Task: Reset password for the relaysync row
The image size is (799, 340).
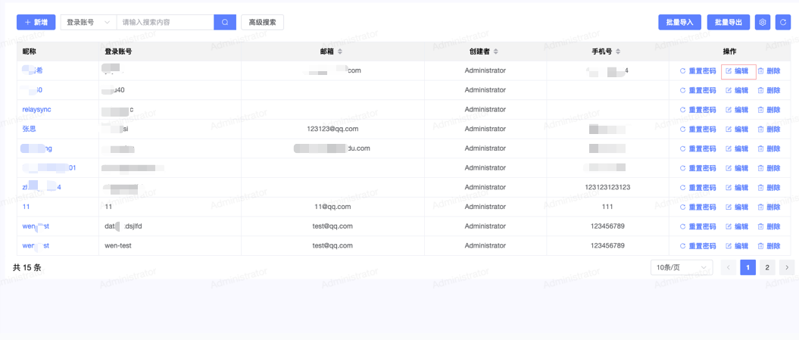Action: click(x=698, y=110)
